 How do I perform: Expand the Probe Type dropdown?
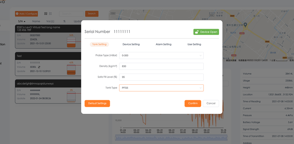[161, 56]
